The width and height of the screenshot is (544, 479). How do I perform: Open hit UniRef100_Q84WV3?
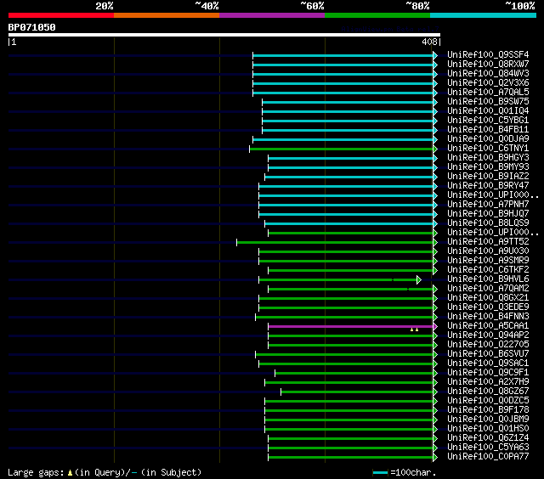[488, 74]
